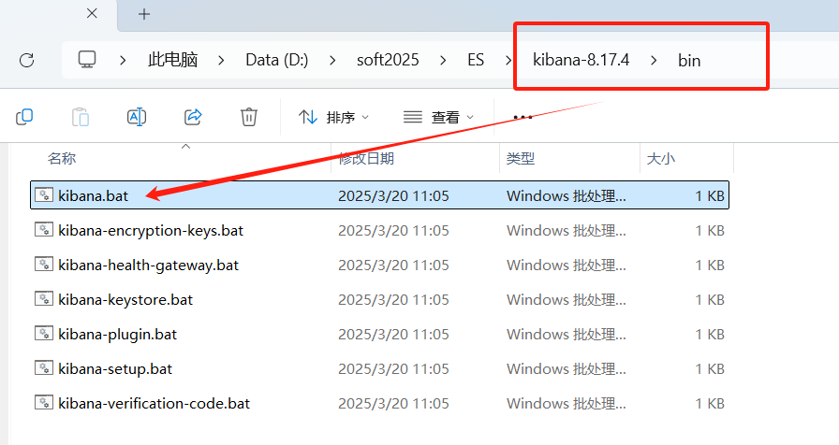This screenshot has width=839, height=445.
Task: Click type cell of kibana-verification-code.bat
Action: 567,403
